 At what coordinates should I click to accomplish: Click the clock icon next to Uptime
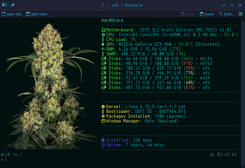[103, 145]
